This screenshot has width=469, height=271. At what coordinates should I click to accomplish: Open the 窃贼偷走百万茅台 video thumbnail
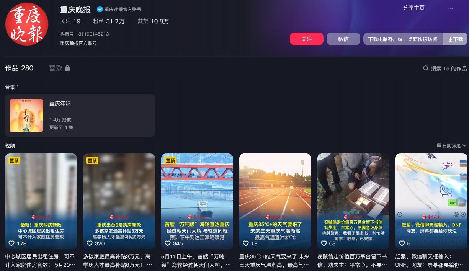pos(353,201)
